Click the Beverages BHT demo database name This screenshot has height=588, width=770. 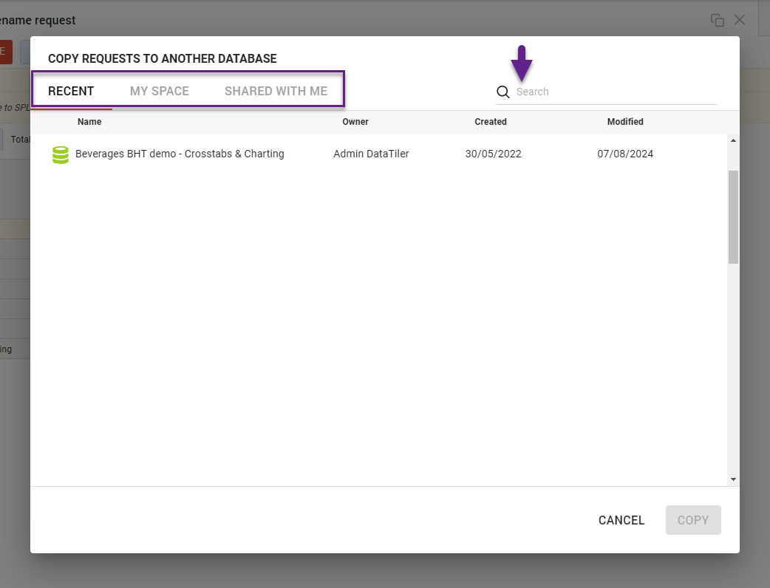click(x=178, y=154)
